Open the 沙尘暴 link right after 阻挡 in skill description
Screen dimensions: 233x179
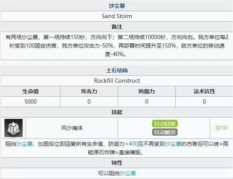(x=24, y=144)
